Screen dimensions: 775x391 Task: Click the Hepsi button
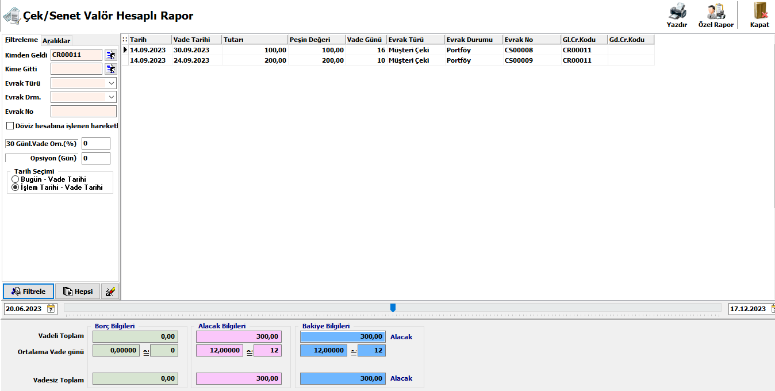(x=78, y=292)
